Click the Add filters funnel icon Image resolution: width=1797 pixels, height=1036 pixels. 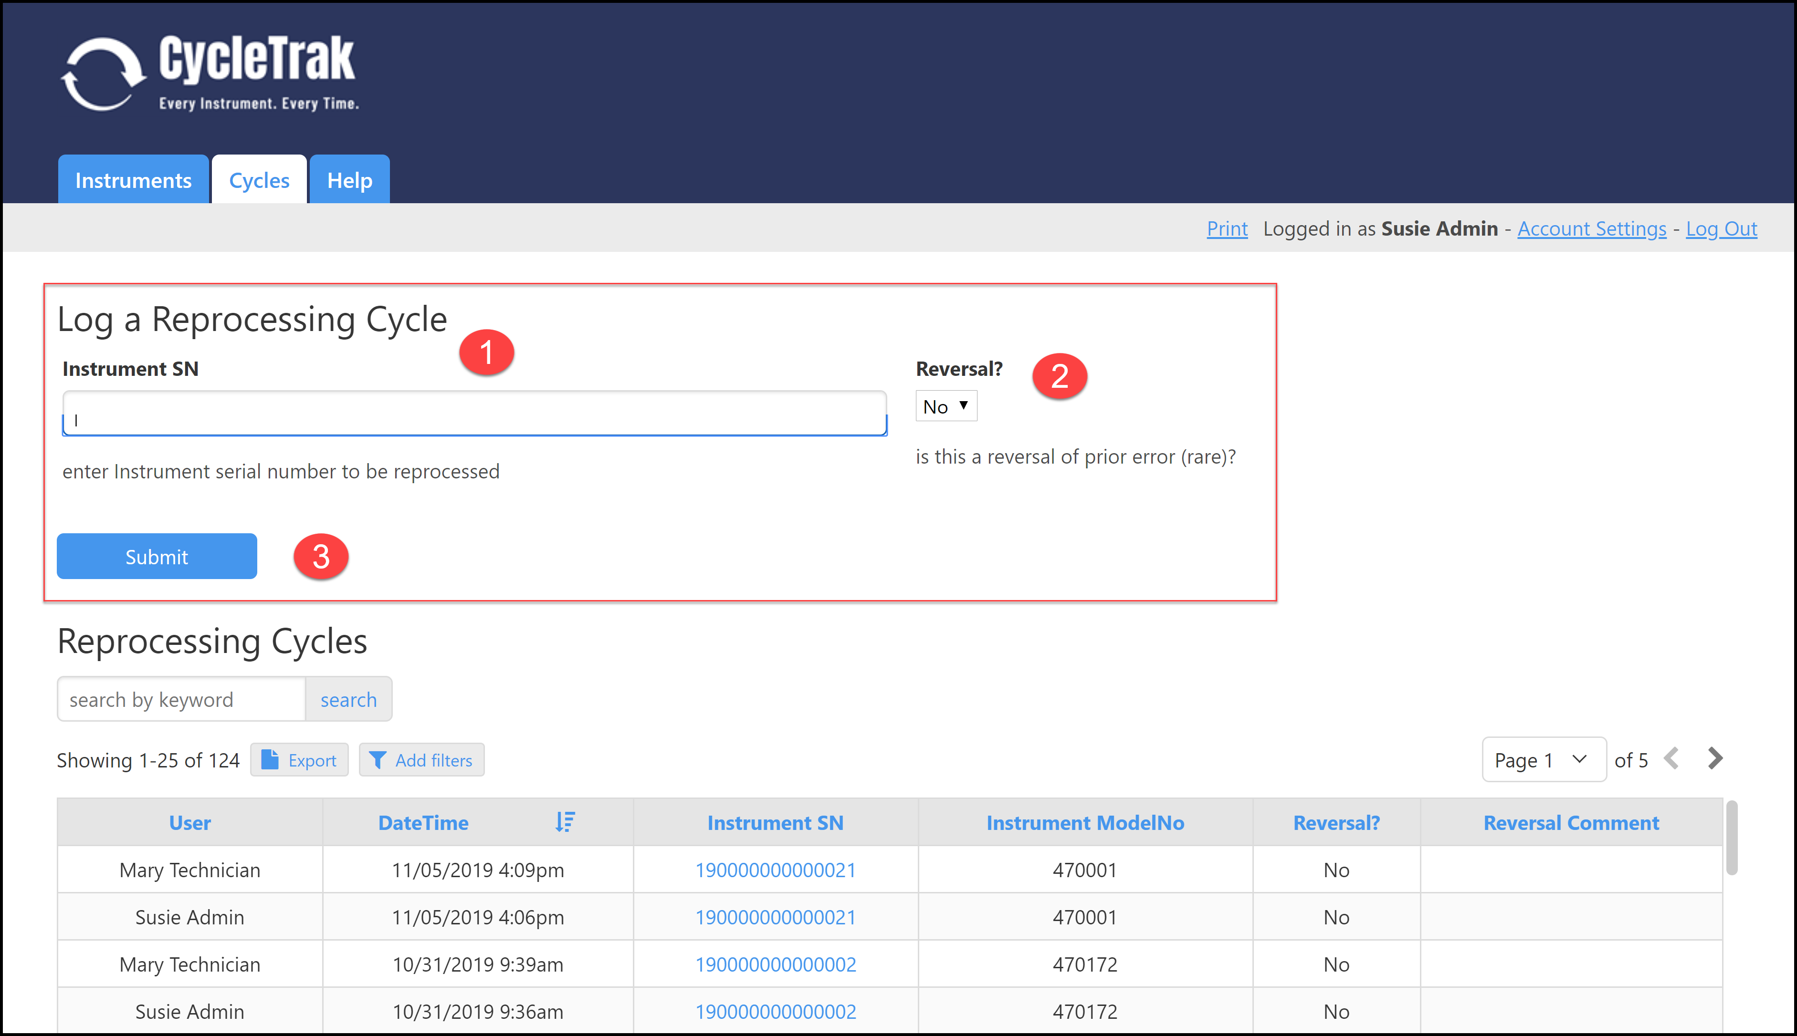(378, 759)
